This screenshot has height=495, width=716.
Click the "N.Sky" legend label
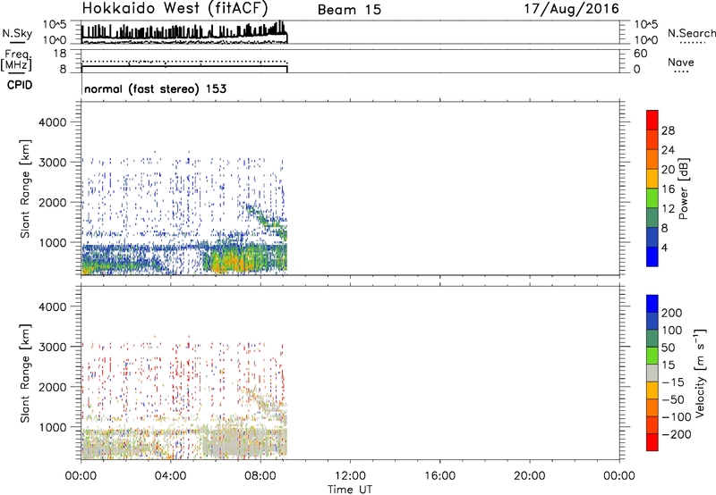17,33
